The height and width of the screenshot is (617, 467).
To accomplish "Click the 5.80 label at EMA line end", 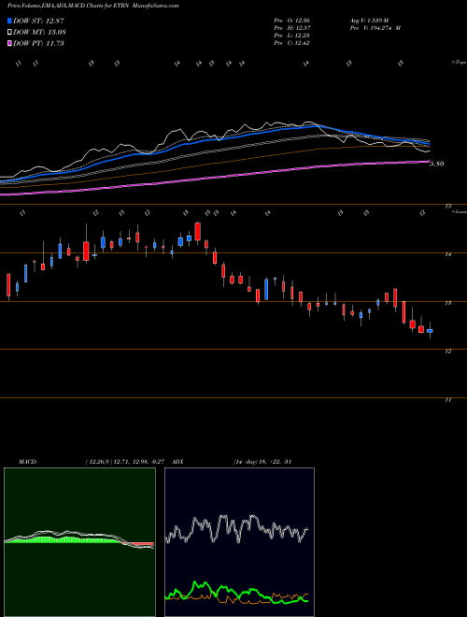I will (x=436, y=164).
